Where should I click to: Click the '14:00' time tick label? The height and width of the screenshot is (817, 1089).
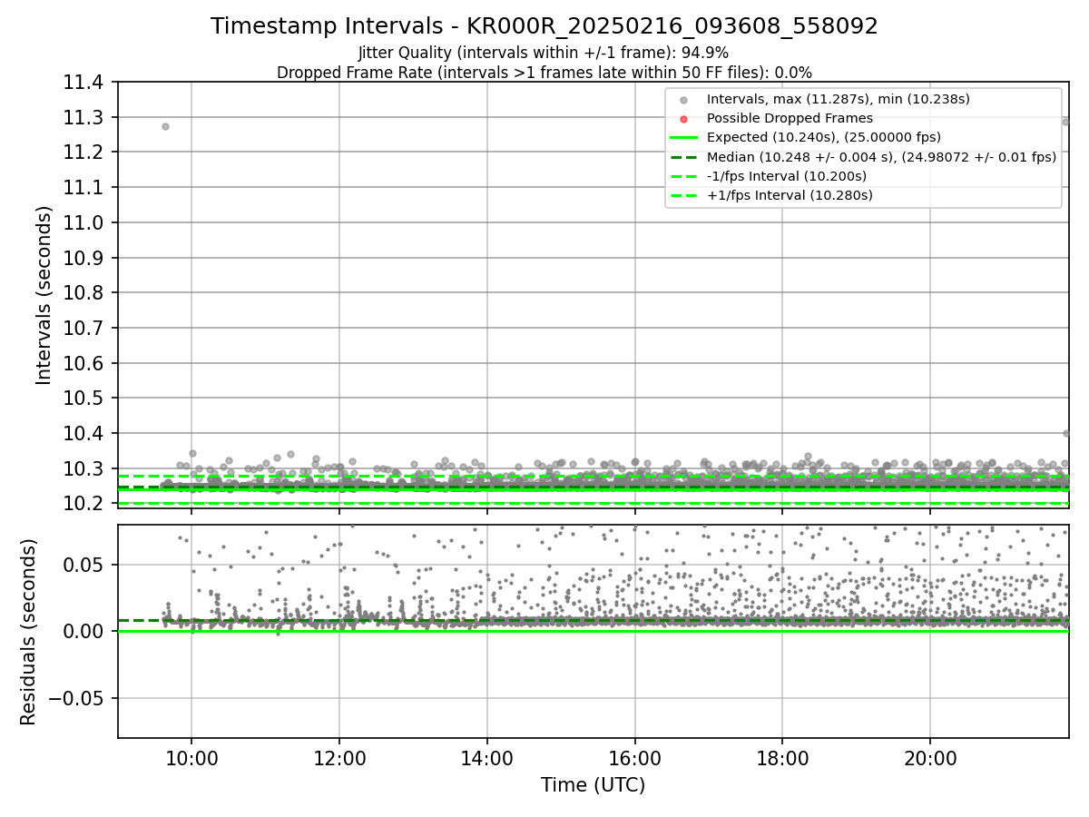487,757
